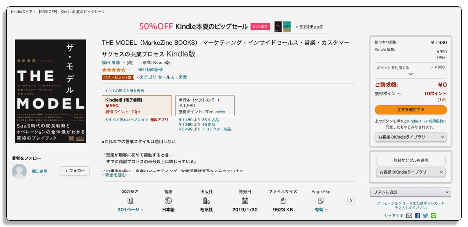Open the カテゴリ セールス・営業 category link

(x=163, y=77)
